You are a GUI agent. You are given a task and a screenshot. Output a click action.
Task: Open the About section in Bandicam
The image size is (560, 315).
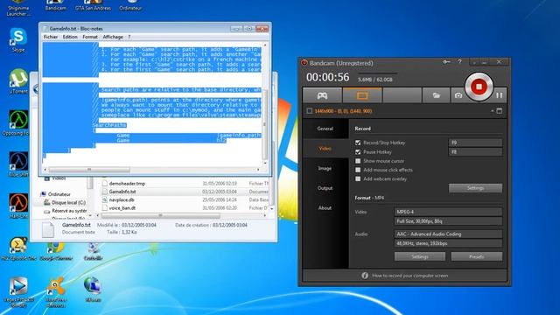tap(325, 208)
